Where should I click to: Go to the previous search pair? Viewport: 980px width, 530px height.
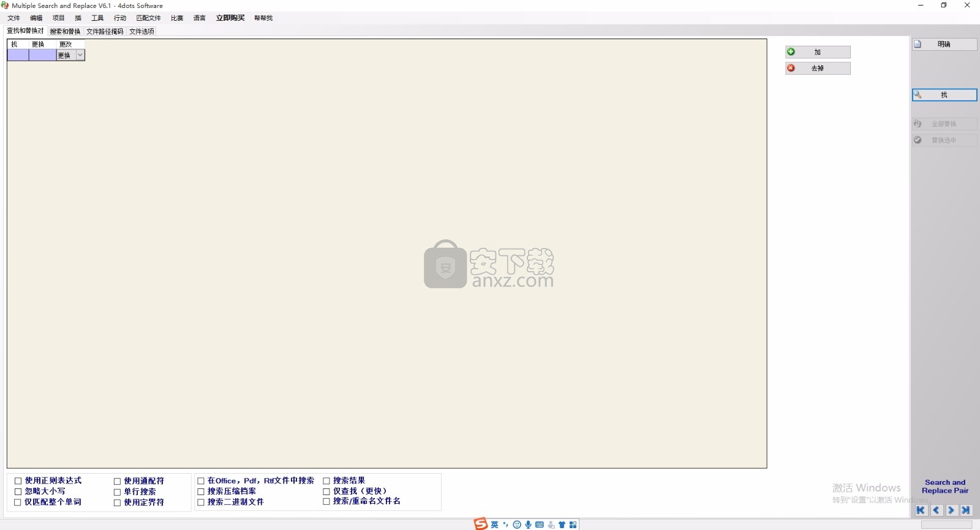tap(936, 510)
